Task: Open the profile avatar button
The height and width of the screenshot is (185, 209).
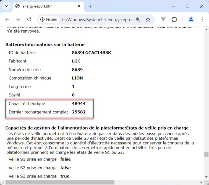Action: tap(191, 20)
